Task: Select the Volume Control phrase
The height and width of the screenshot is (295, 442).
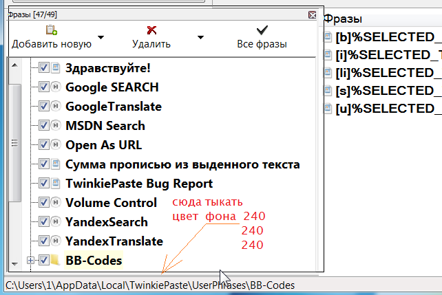Action: click(x=111, y=202)
